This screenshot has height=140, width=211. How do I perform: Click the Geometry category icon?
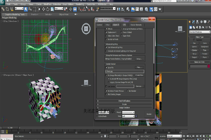[190, 27]
